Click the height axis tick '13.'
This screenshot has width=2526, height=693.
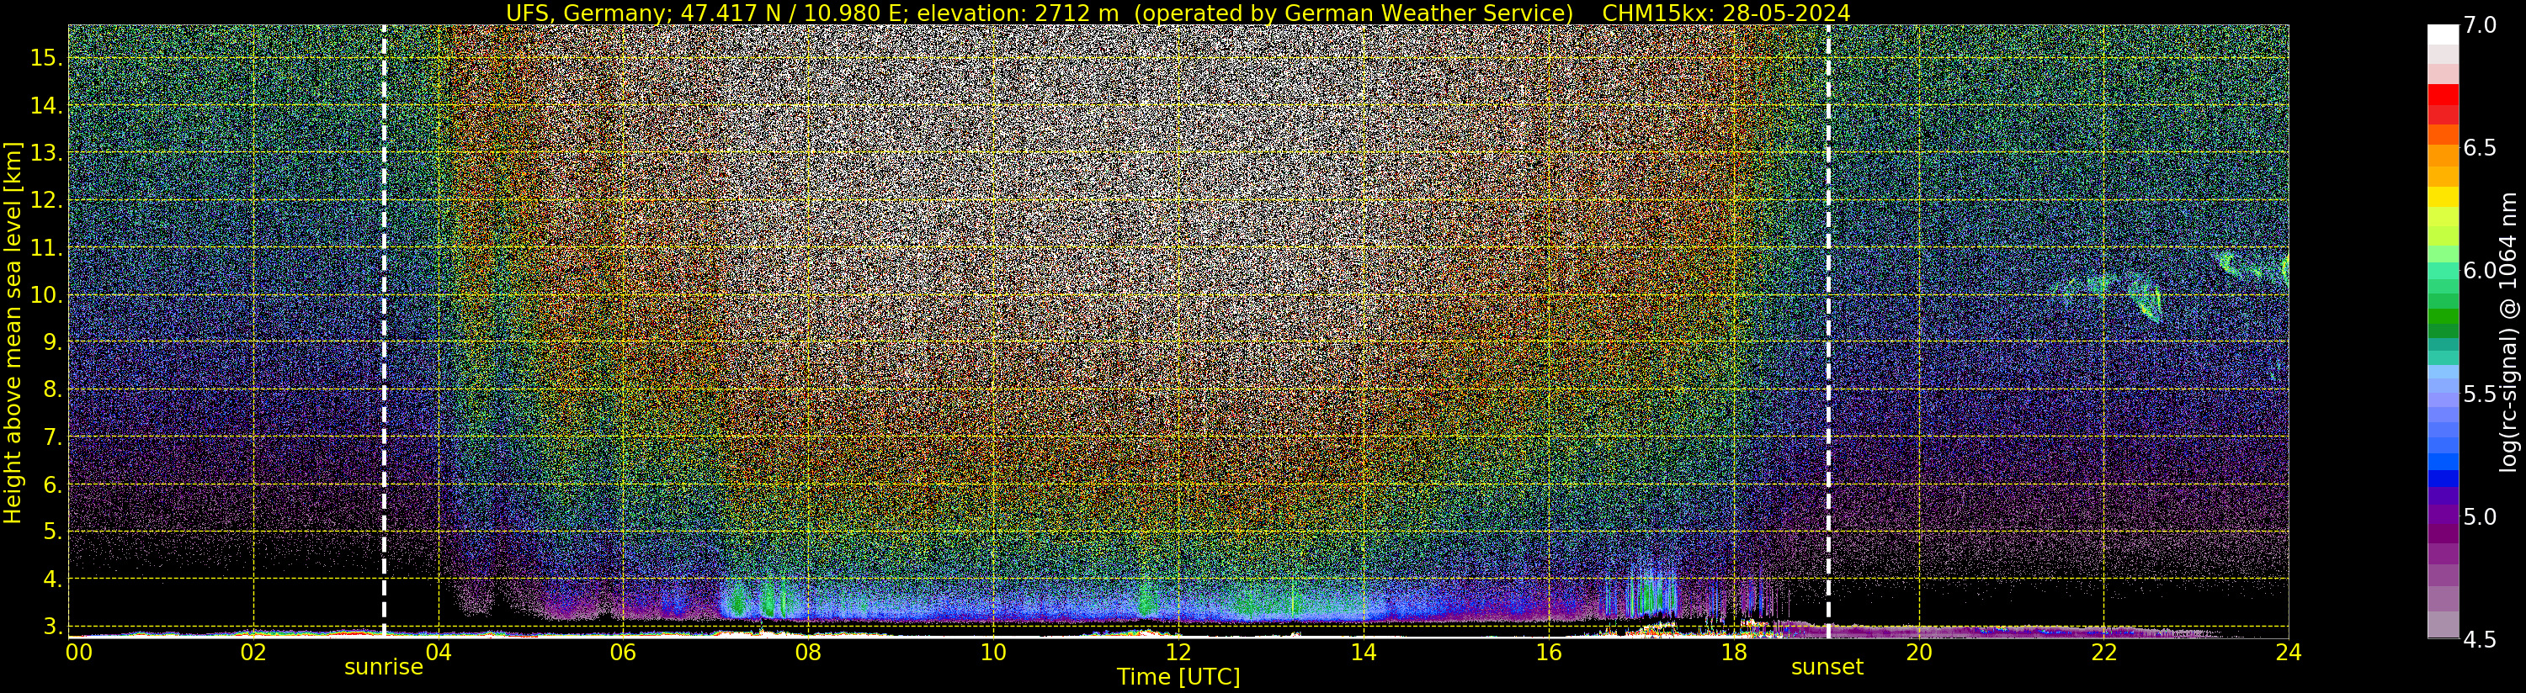pyautogui.click(x=47, y=153)
